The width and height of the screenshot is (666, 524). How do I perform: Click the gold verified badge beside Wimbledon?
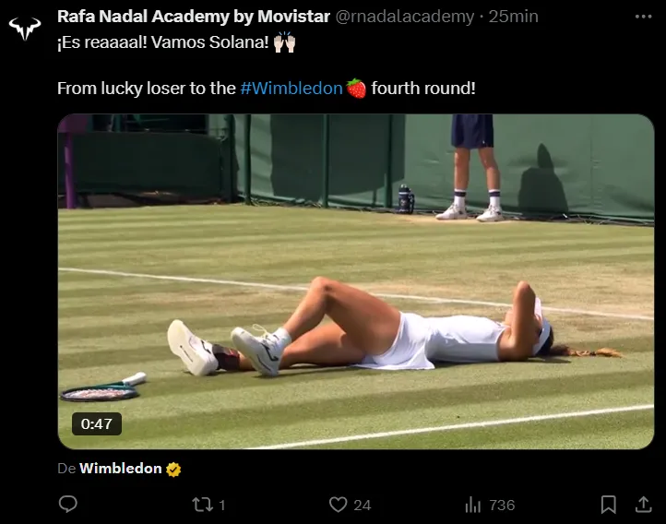pyautogui.click(x=173, y=469)
